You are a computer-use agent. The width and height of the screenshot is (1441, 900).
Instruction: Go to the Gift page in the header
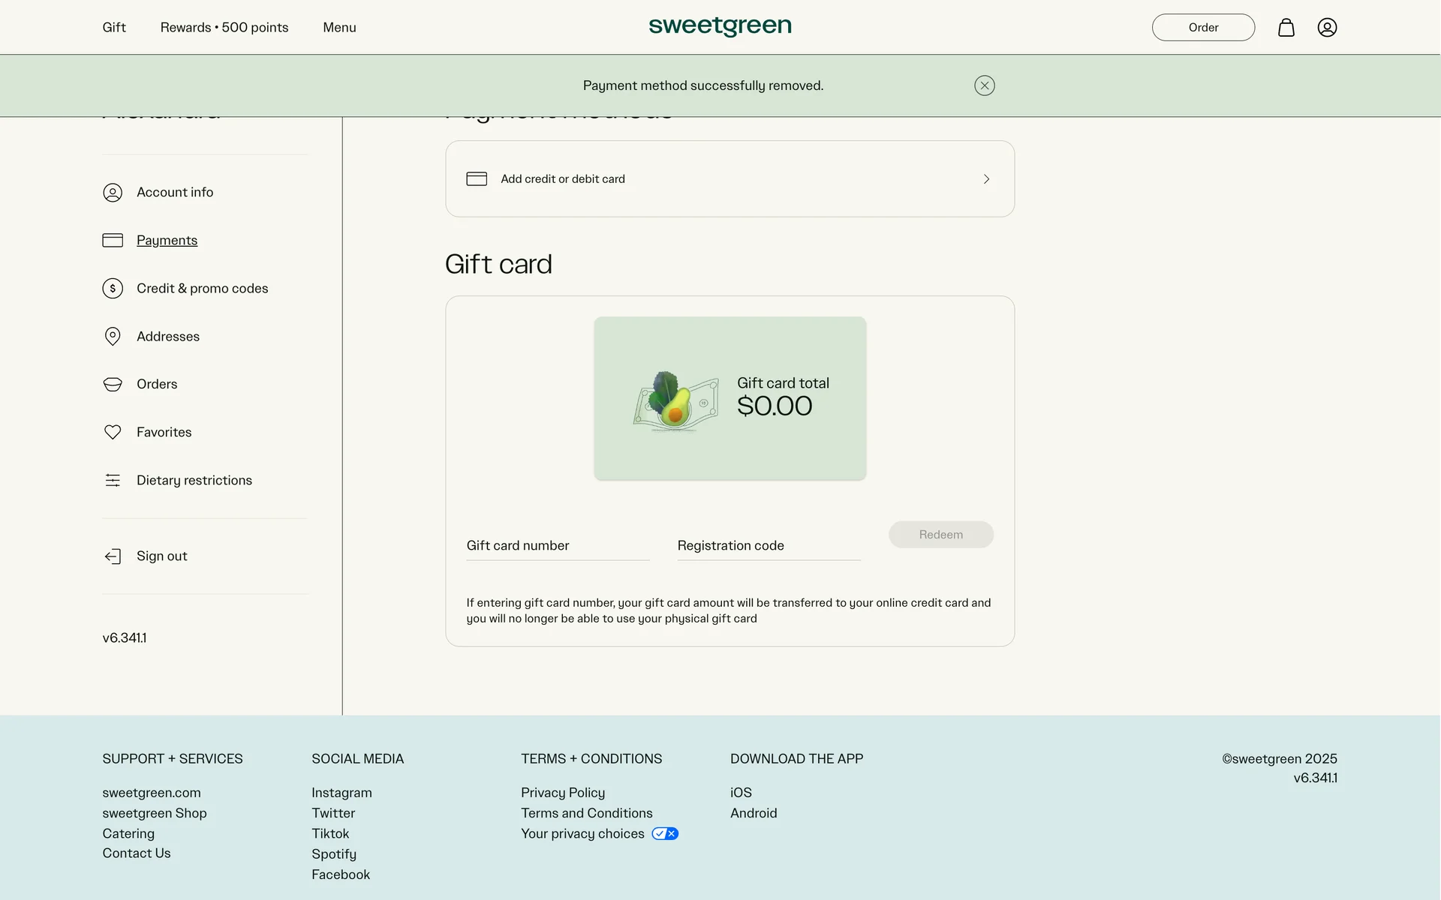click(114, 28)
